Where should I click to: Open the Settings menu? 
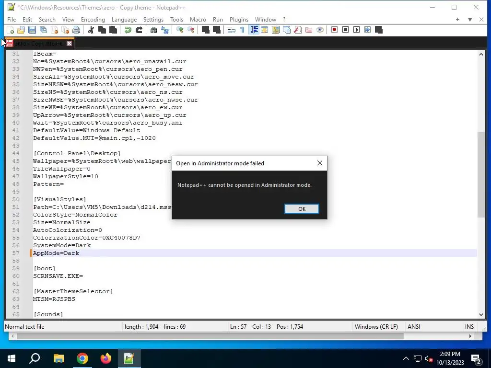(153, 19)
